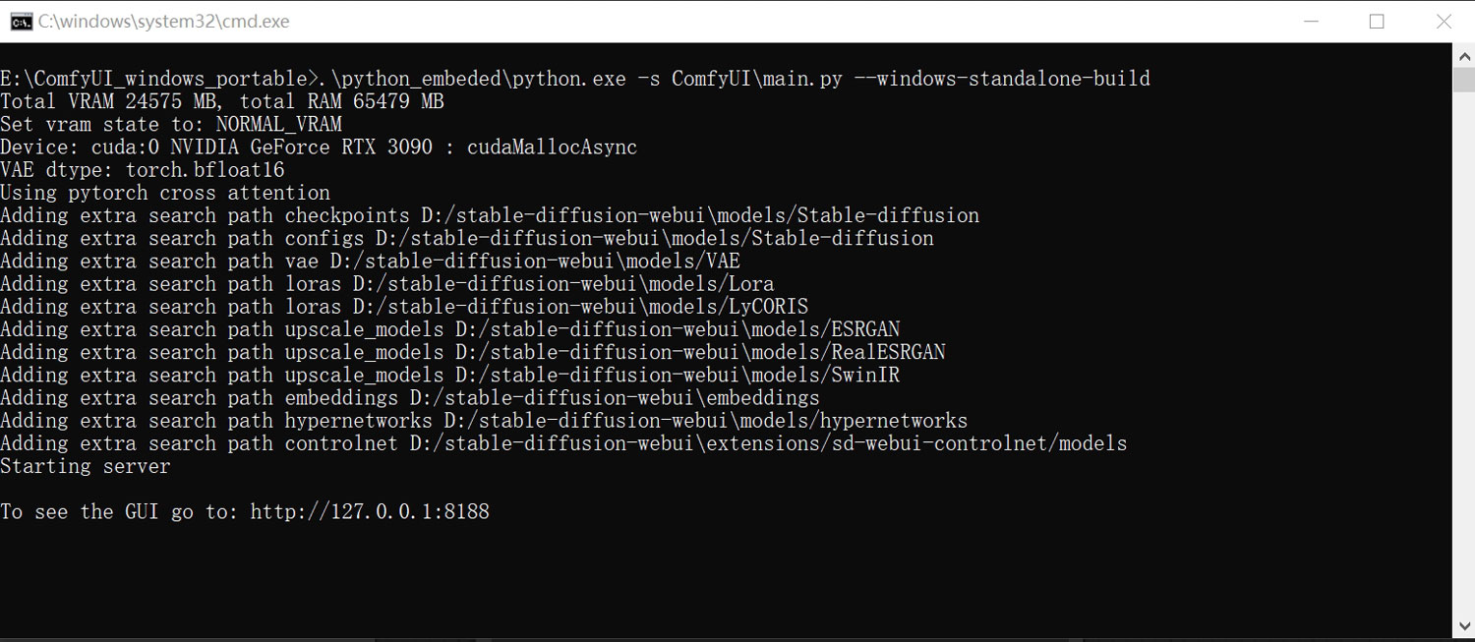Click the scrollbar up arrow
Screen dimensions: 1475x642
pyautogui.click(x=1463, y=54)
